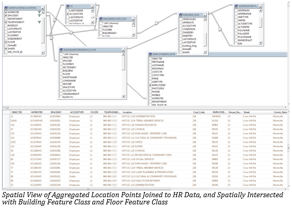This screenshot has width=292, height=208.
Task: Minimize the WORSTATIONLOCATIONS table window
Action: click(x=43, y=8)
